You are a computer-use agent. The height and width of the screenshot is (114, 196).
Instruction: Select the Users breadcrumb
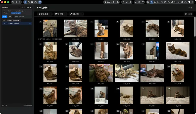click(9, 11)
